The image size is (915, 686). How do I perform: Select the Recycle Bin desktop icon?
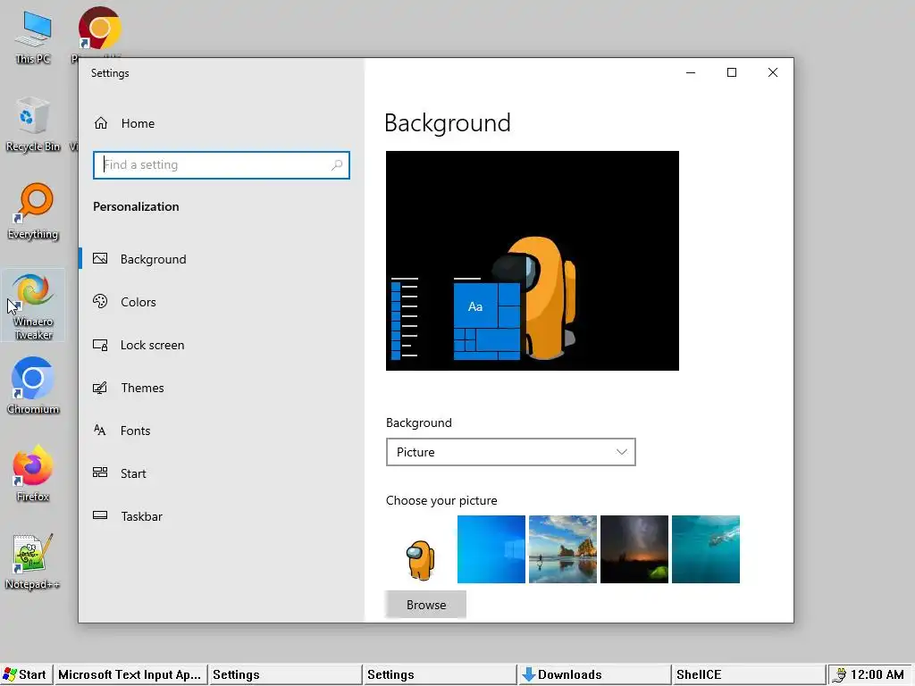[x=33, y=124]
